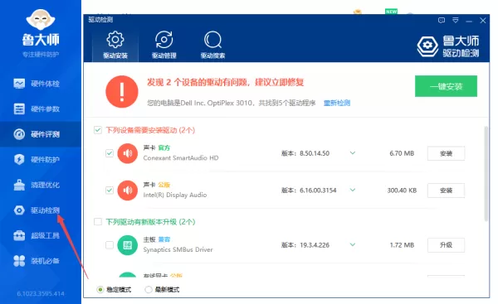Open the feedback chat icon in title bar
This screenshot has width=498, height=304.
click(x=442, y=21)
